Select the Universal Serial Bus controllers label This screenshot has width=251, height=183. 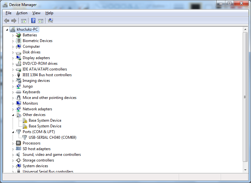pyautogui.click(x=48, y=171)
